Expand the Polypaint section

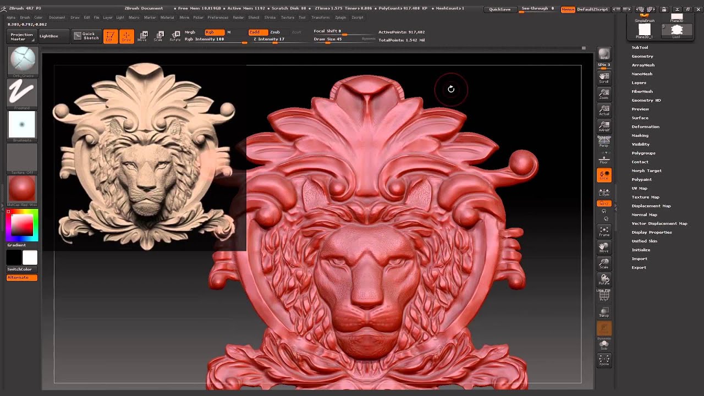point(641,179)
